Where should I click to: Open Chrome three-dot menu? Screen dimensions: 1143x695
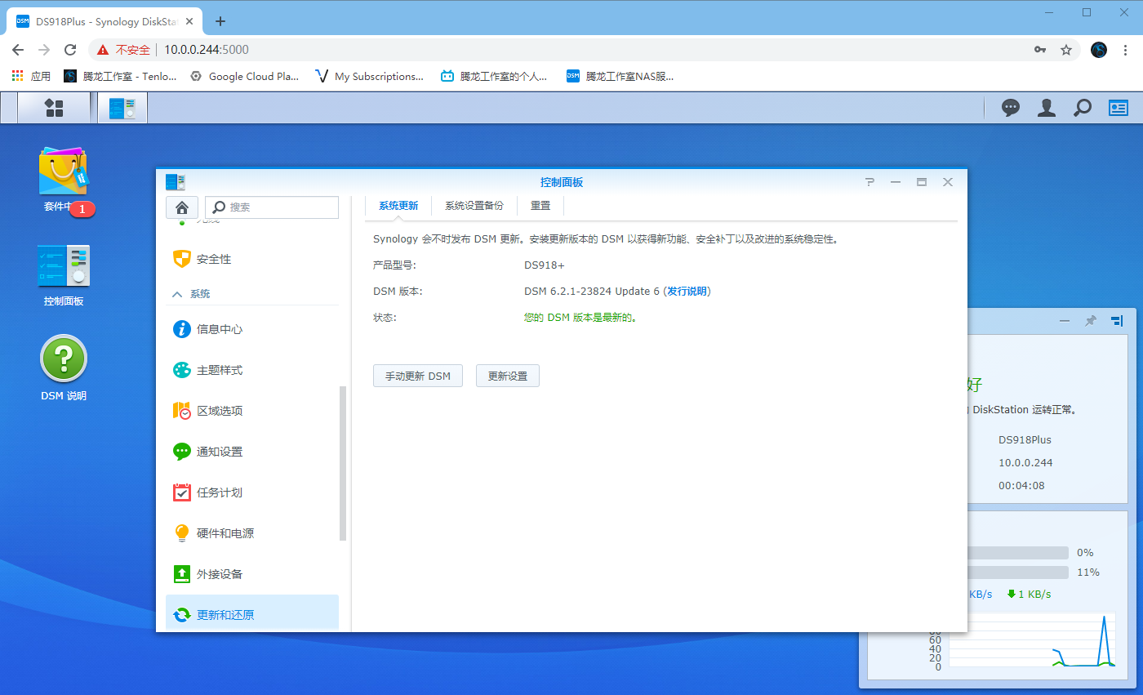(1126, 50)
